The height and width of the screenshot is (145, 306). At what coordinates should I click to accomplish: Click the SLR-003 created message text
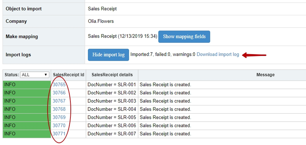[x=165, y=101]
